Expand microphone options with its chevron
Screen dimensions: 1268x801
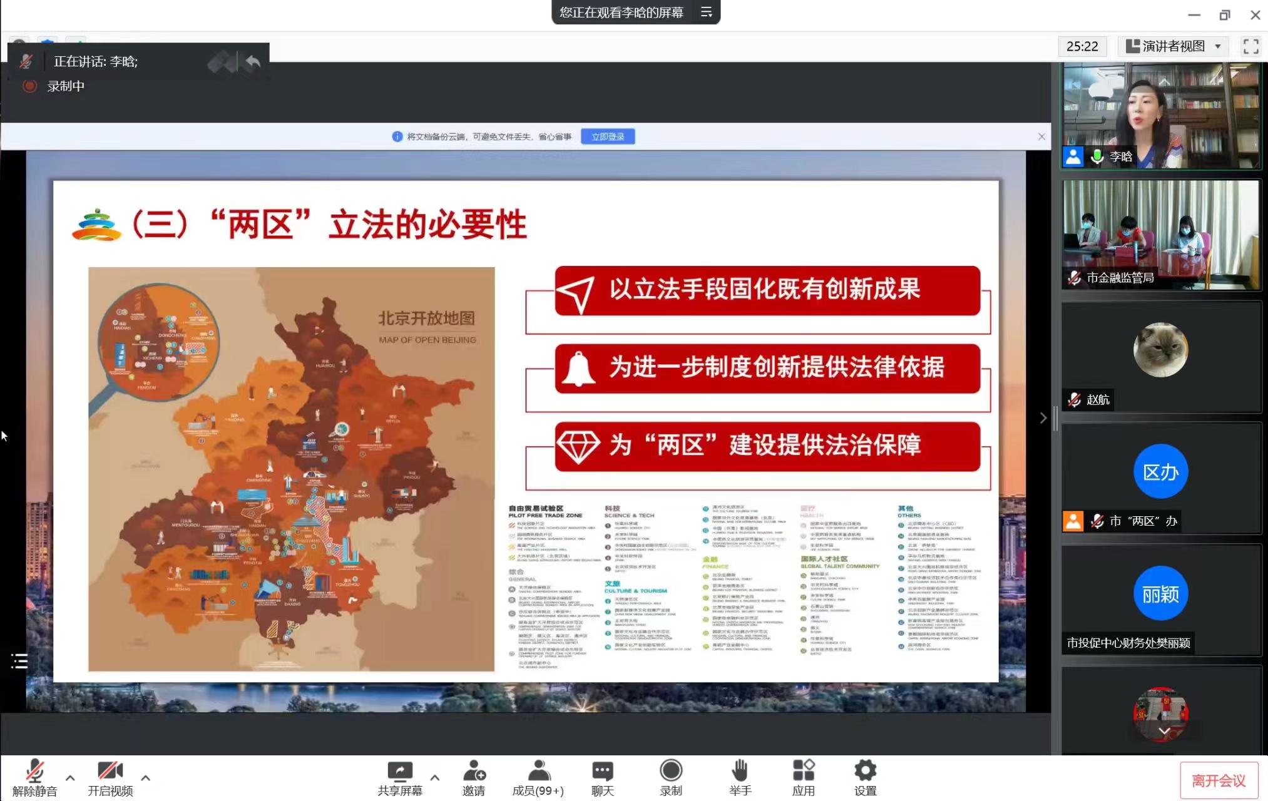tap(69, 778)
